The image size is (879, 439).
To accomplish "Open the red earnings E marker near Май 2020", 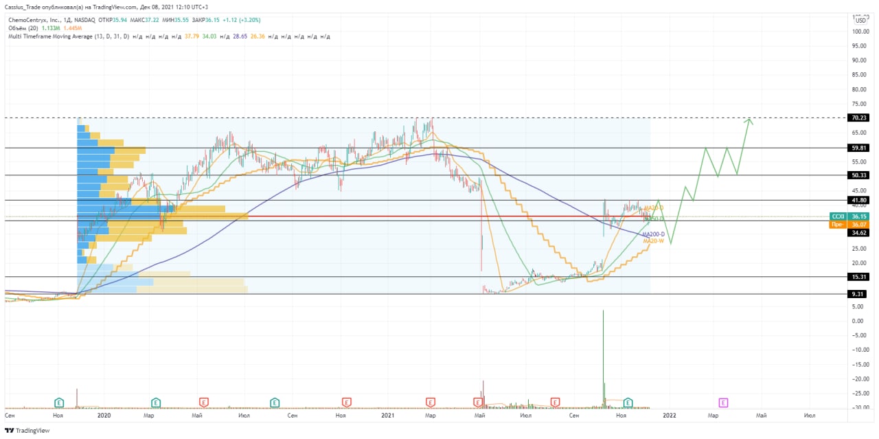I will pos(203,402).
